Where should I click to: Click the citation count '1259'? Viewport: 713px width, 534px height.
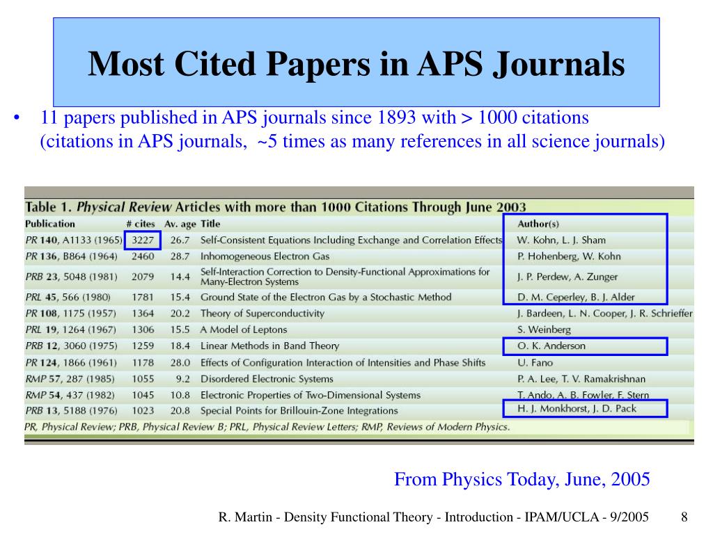[x=143, y=346]
